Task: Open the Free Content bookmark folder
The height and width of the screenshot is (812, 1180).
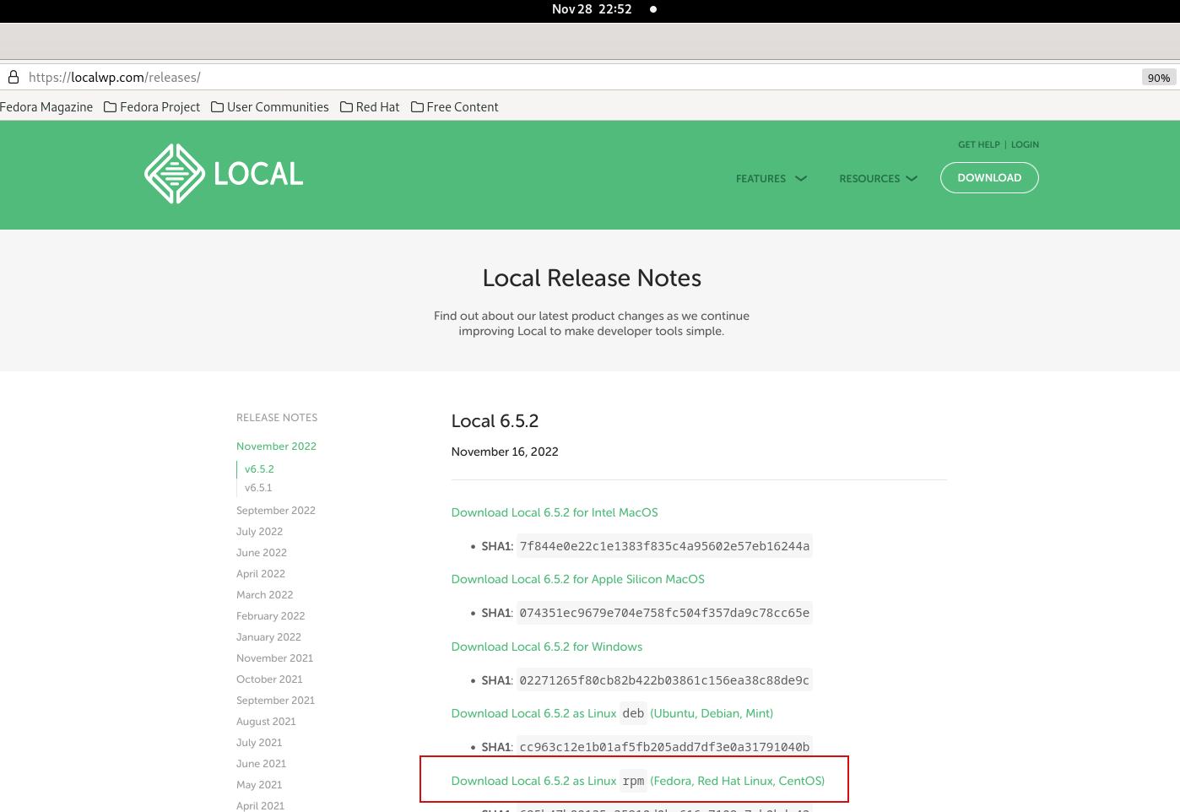Action: pos(454,107)
